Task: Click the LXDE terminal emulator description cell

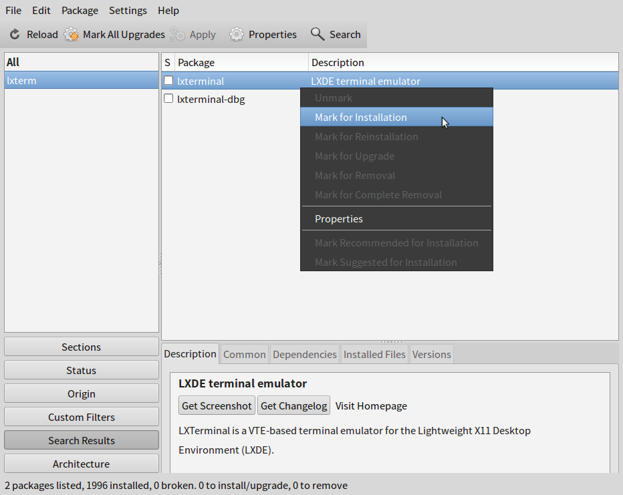Action: point(366,81)
